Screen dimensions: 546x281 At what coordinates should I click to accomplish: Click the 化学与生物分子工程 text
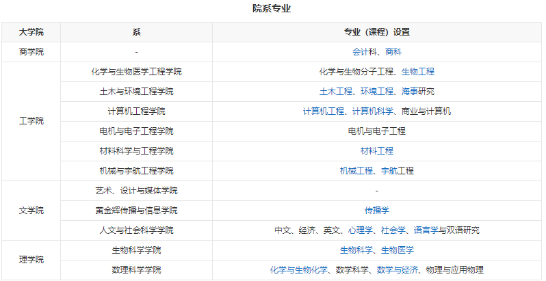coord(356,72)
